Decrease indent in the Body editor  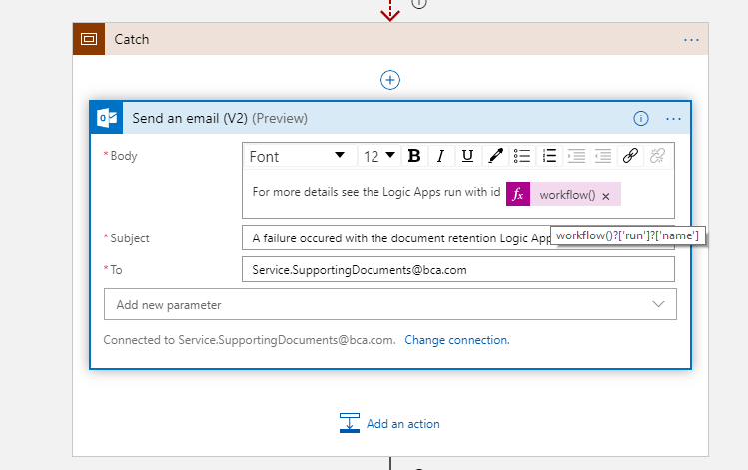(x=603, y=156)
